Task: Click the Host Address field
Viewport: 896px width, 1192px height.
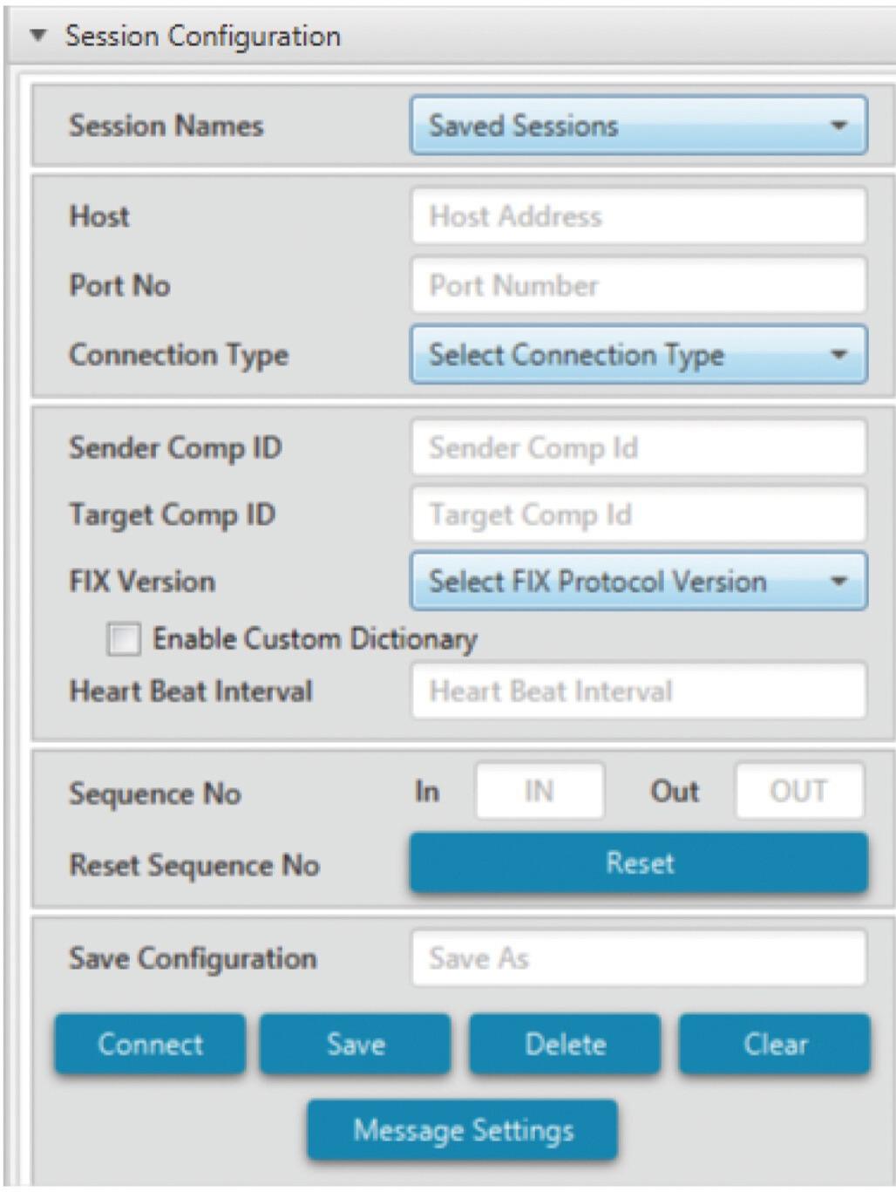Action: (639, 216)
